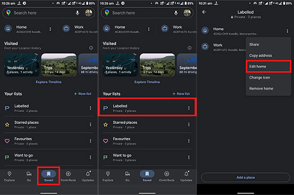Open Trips card in left phone screen

pyautogui.click(x=59, y=65)
